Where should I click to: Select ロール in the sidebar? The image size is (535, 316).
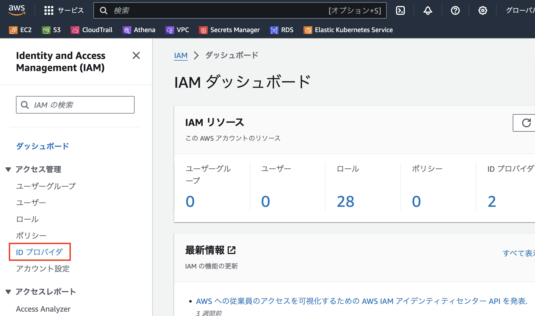click(x=27, y=219)
